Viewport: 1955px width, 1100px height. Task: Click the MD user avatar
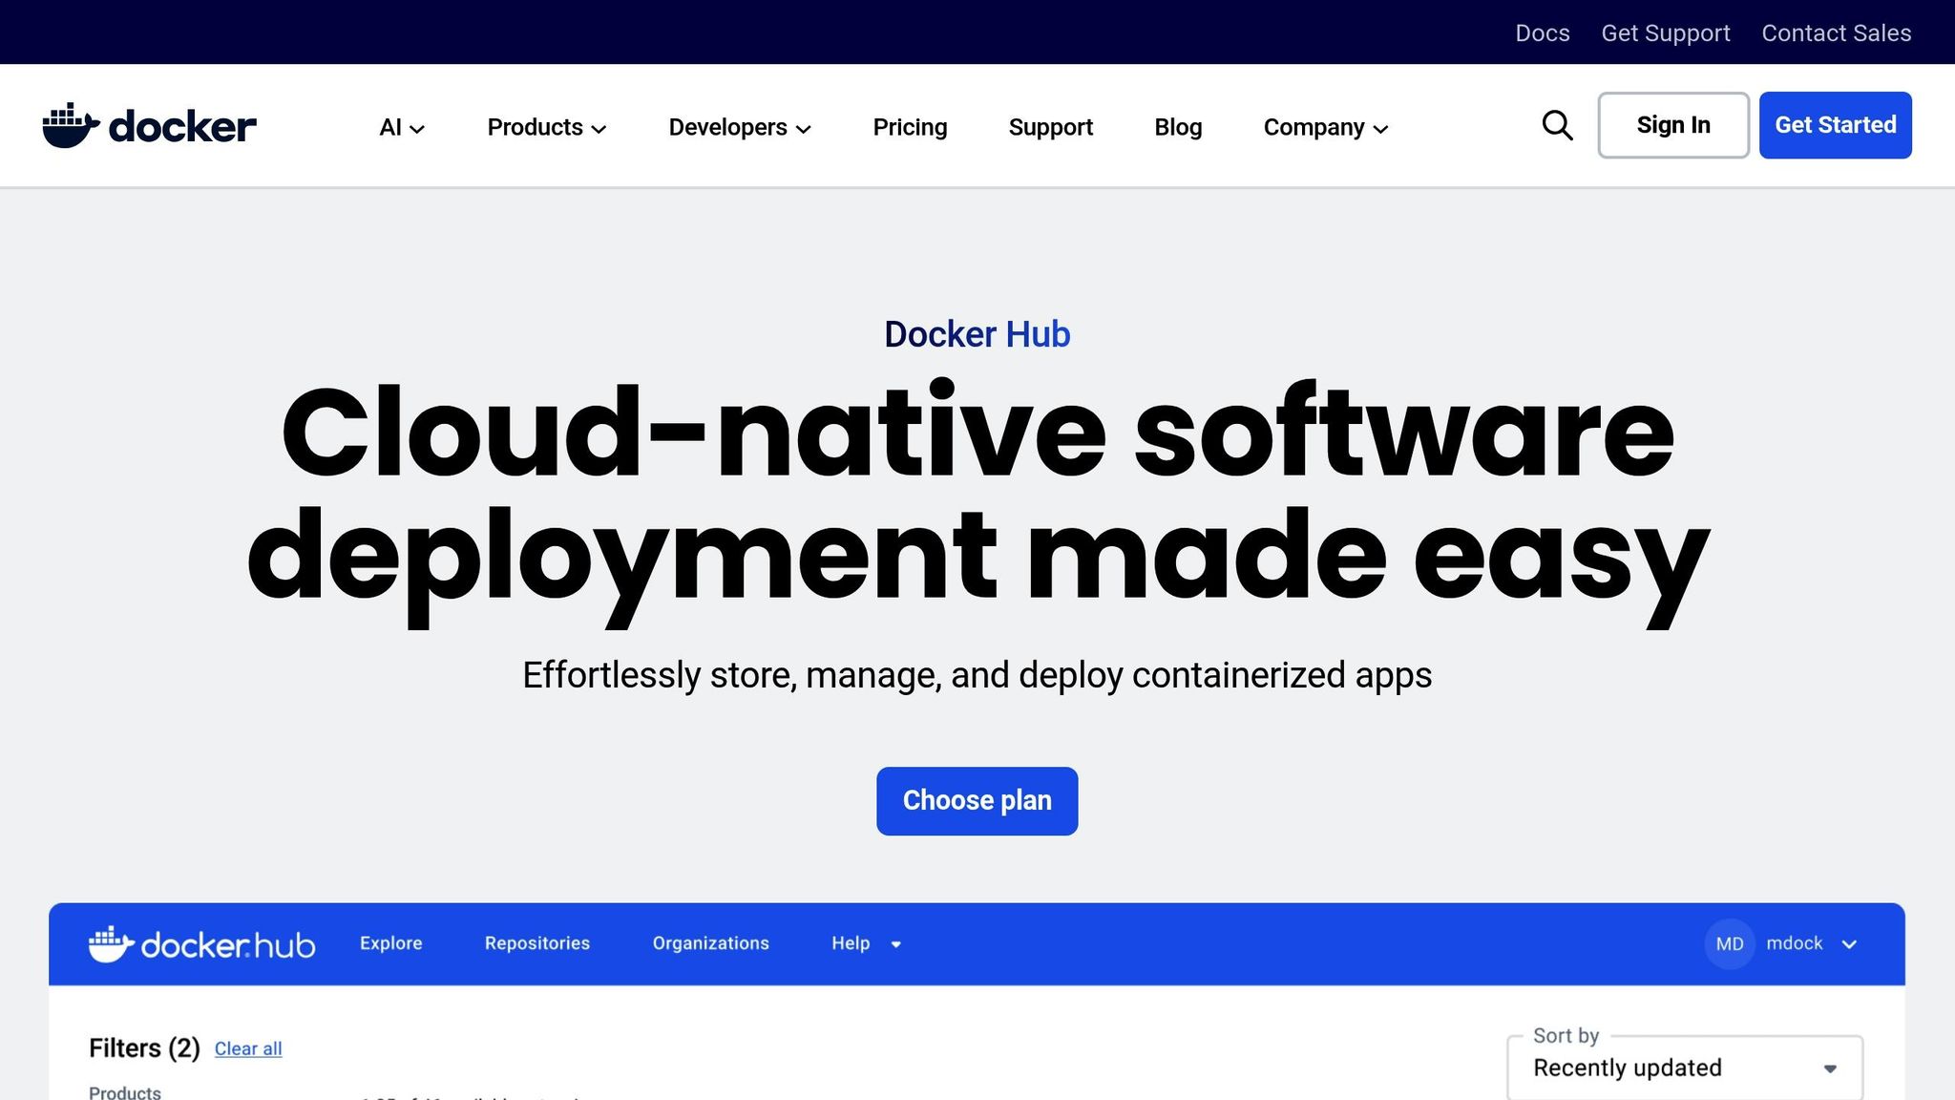pyautogui.click(x=1730, y=944)
